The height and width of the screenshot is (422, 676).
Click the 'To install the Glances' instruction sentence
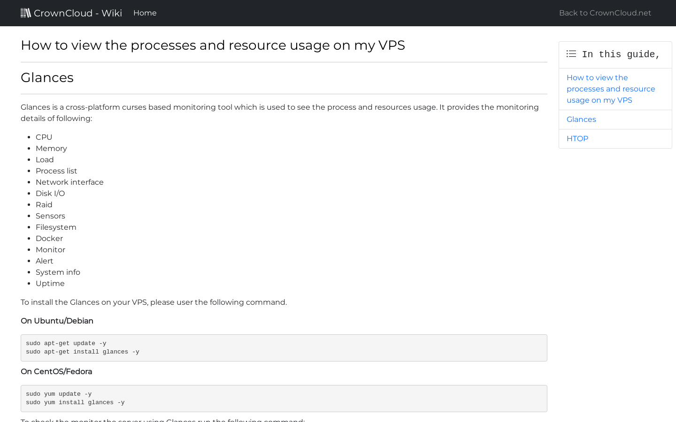click(x=154, y=302)
